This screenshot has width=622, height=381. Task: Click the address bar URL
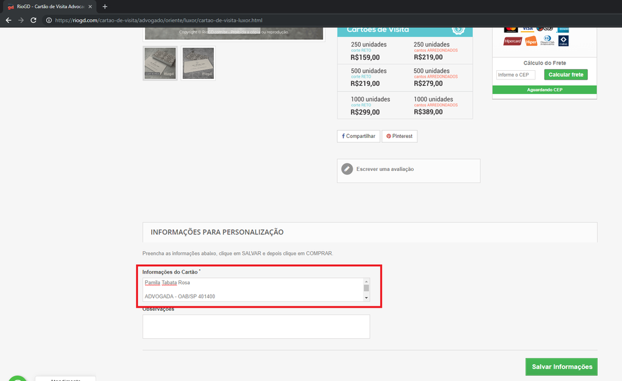[x=159, y=21]
